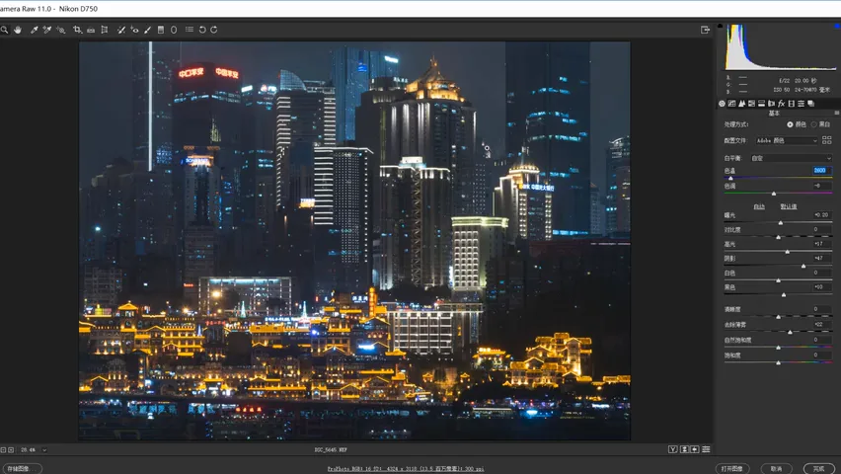This screenshot has height=474, width=841.
Task: Toggle highlight clipping warning in histogram
Action: click(x=837, y=26)
